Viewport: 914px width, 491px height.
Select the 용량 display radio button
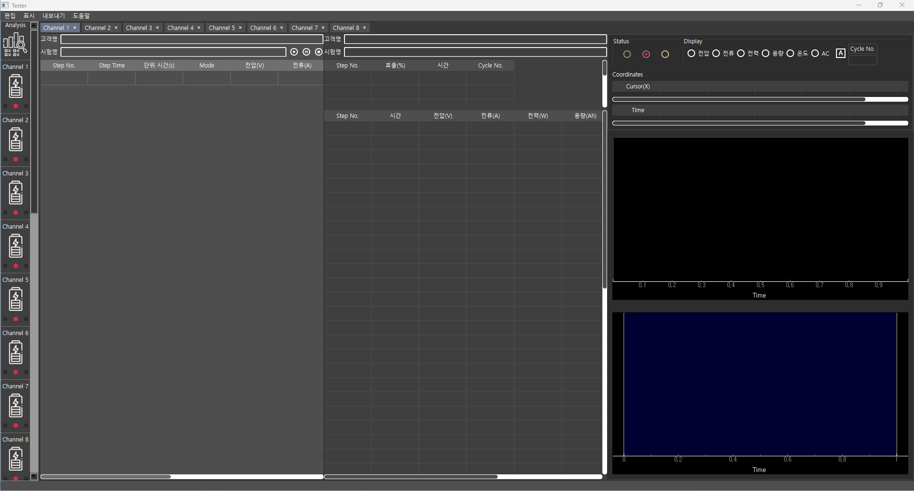(x=766, y=53)
